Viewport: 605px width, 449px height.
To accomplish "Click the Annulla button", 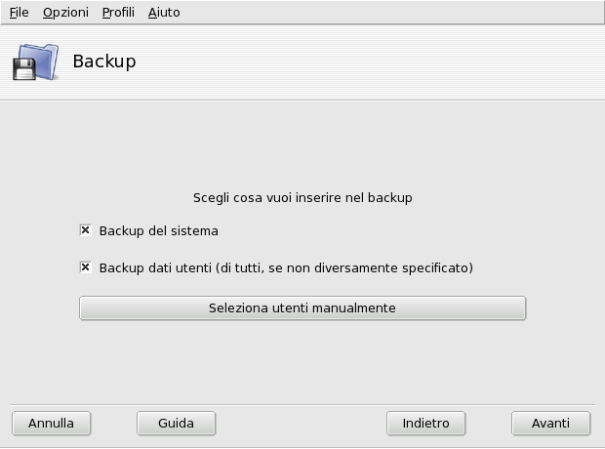I will (51, 424).
